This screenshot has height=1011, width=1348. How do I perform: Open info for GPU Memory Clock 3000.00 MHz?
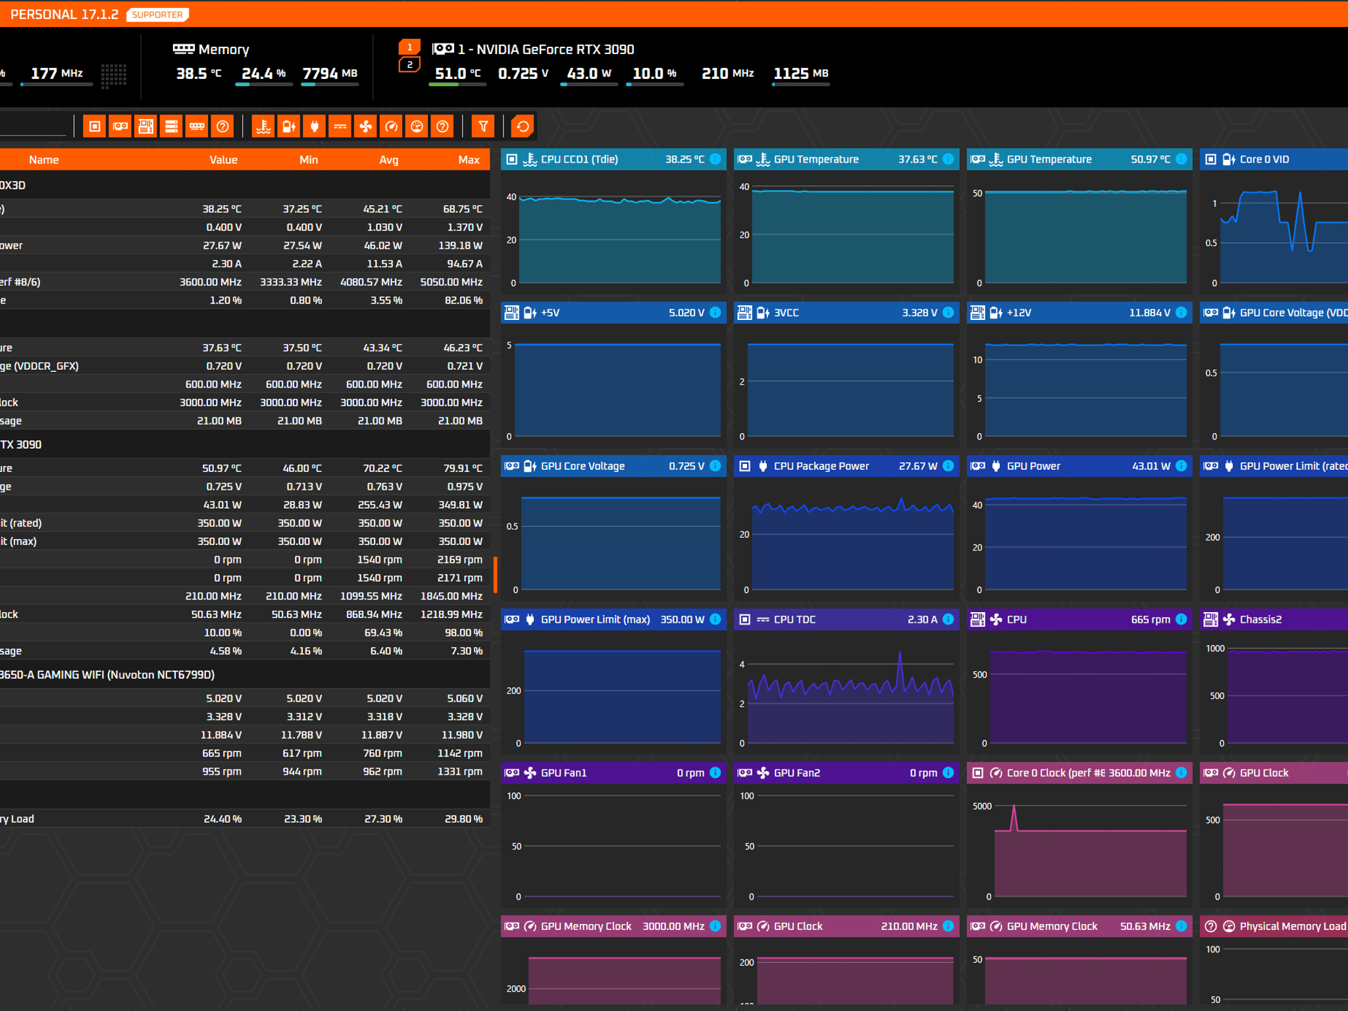click(715, 926)
